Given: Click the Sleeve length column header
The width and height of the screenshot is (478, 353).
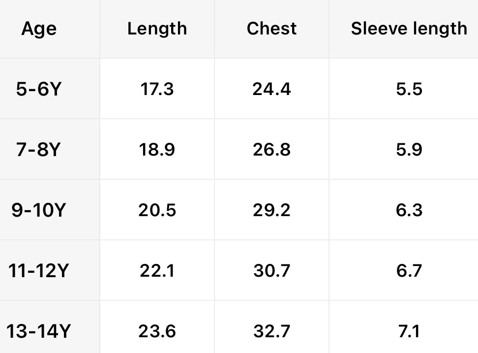Looking at the screenshot, I should coord(409,29).
